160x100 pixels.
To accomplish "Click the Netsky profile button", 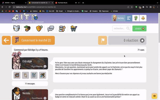I will point(118,18).
